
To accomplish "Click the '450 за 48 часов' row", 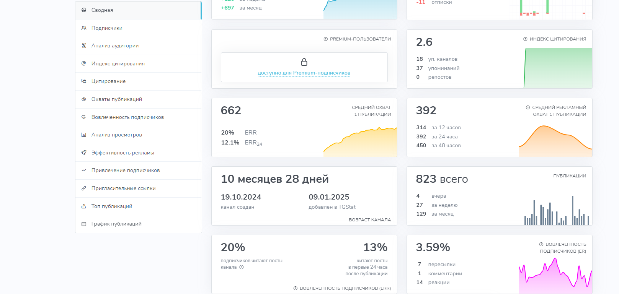I will (x=439, y=146).
